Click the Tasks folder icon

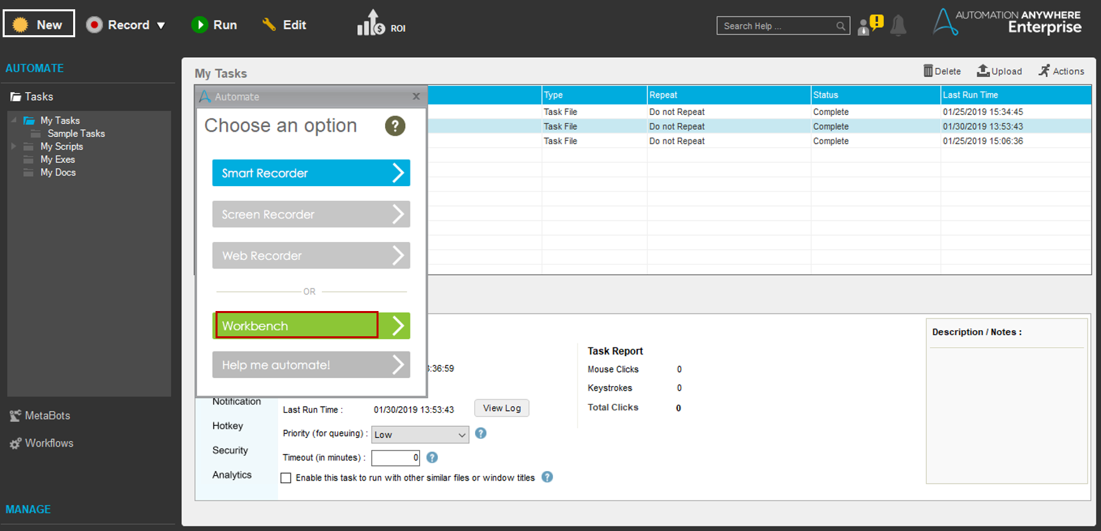(15, 97)
